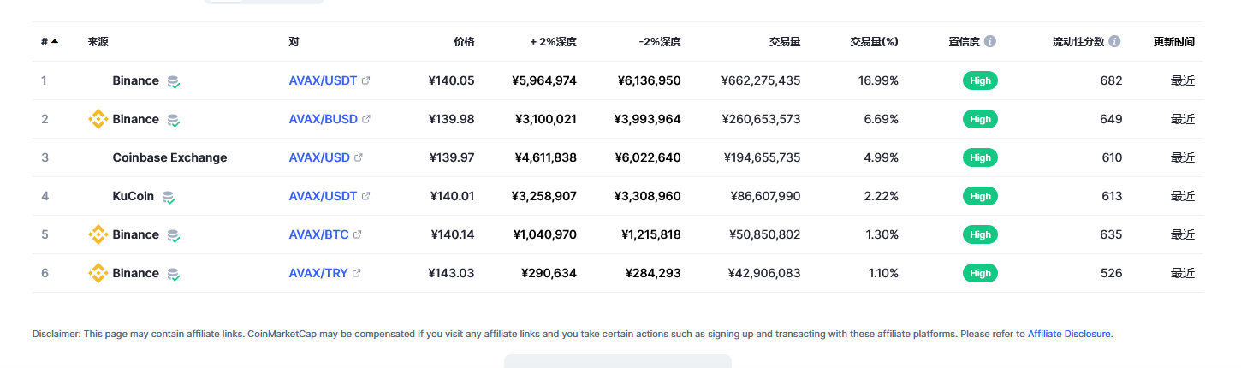The height and width of the screenshot is (368, 1241).
Task: Click the Binance logo in row 2
Action: click(x=98, y=119)
